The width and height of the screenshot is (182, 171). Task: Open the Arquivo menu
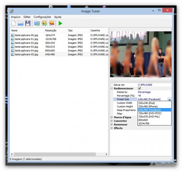point(16,17)
